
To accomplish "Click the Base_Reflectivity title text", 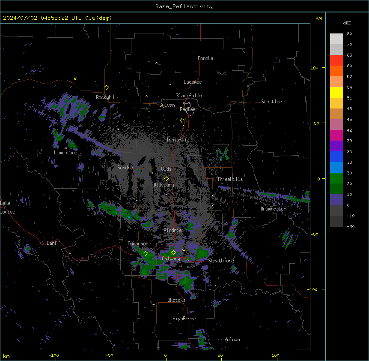I will click(x=184, y=6).
